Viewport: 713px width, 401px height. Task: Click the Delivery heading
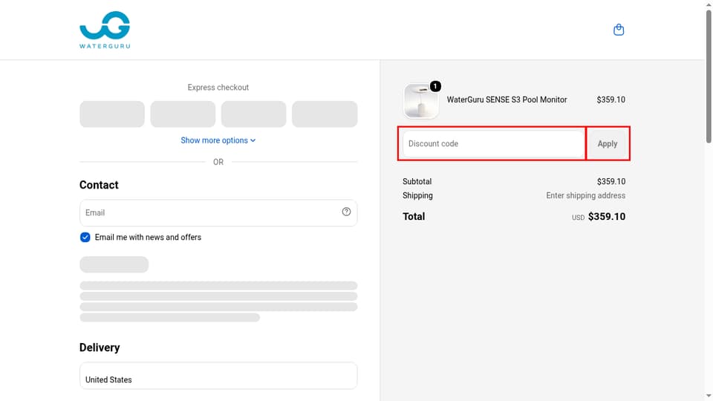[x=100, y=348]
